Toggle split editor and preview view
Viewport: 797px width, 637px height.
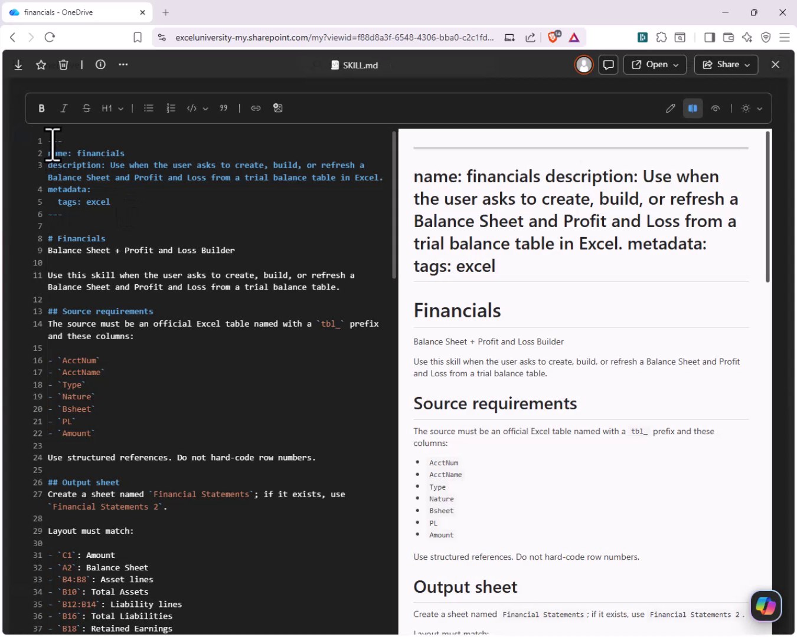pos(693,109)
